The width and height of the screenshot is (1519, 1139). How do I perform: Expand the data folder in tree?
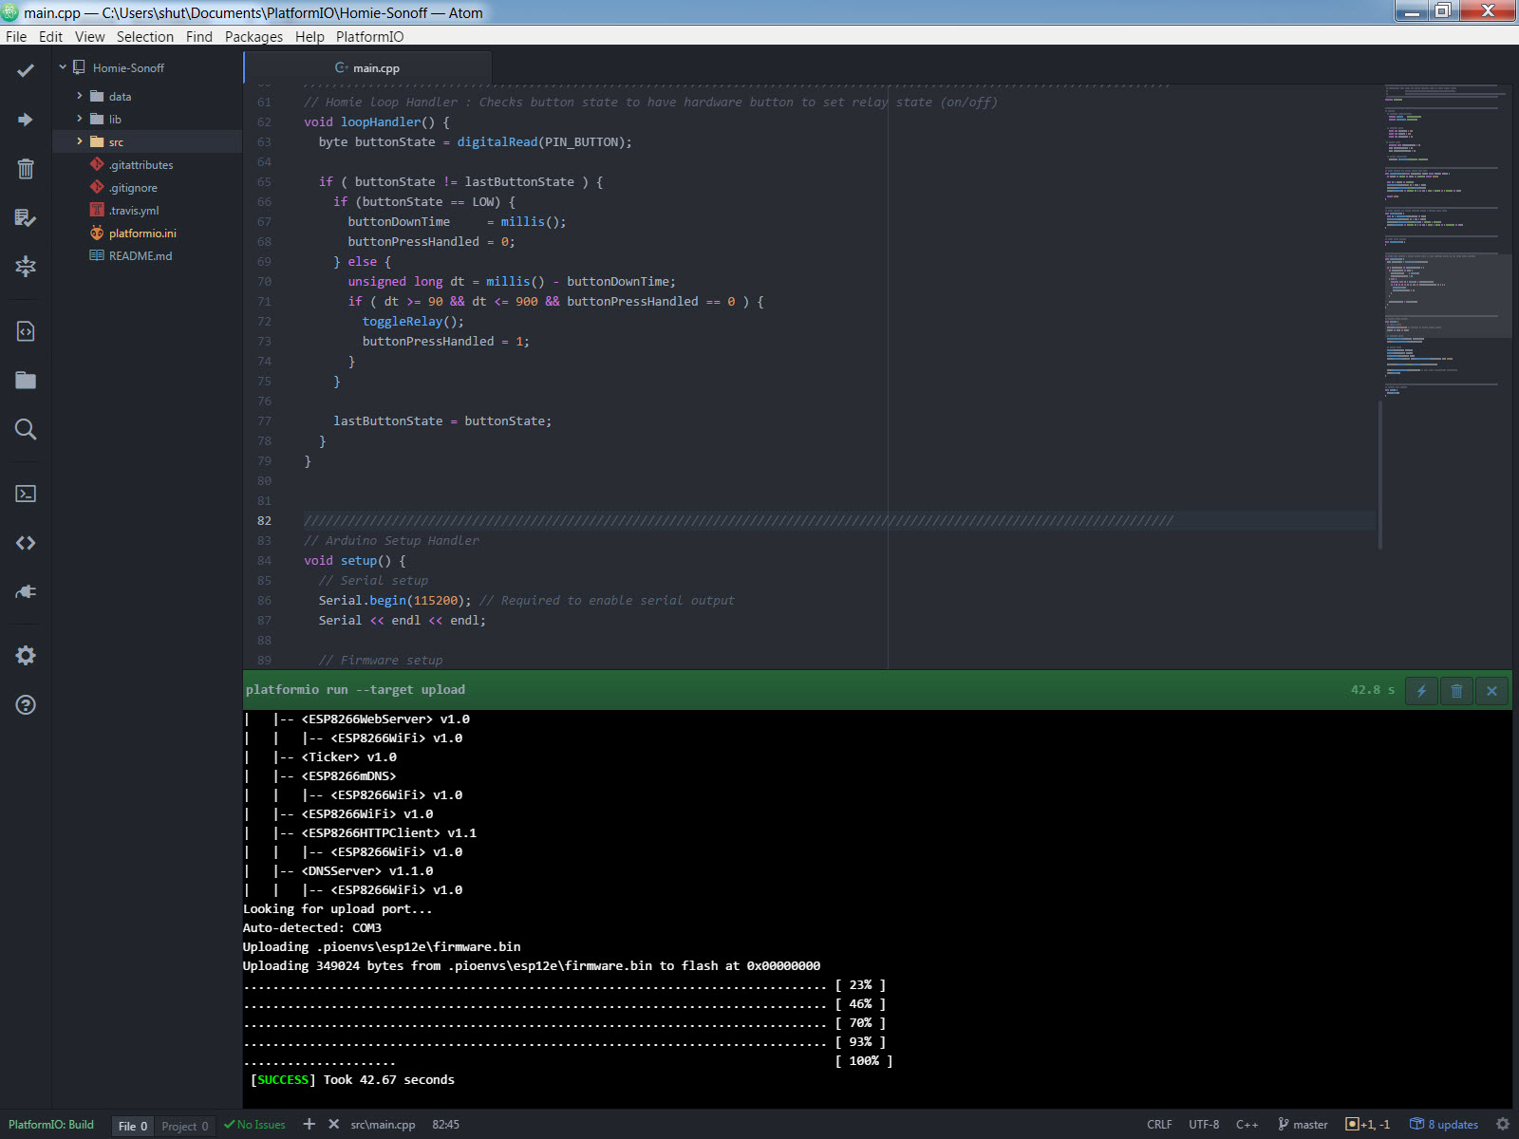pos(120,97)
